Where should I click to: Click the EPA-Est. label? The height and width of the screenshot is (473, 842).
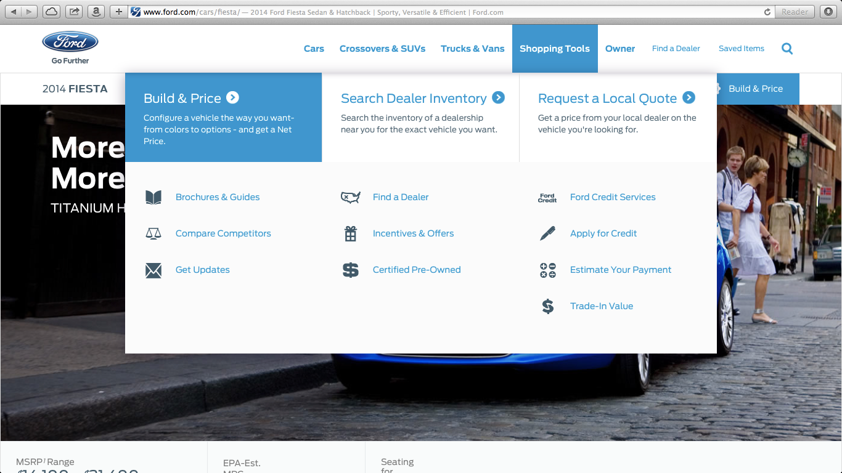pos(242,463)
